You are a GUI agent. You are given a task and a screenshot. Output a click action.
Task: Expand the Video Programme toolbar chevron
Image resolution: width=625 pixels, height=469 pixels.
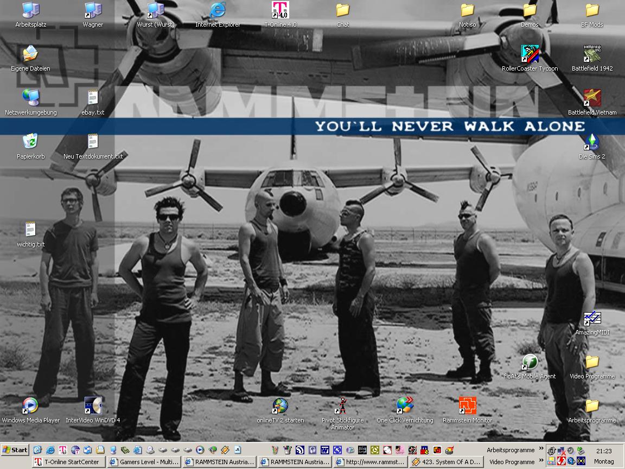(541, 461)
